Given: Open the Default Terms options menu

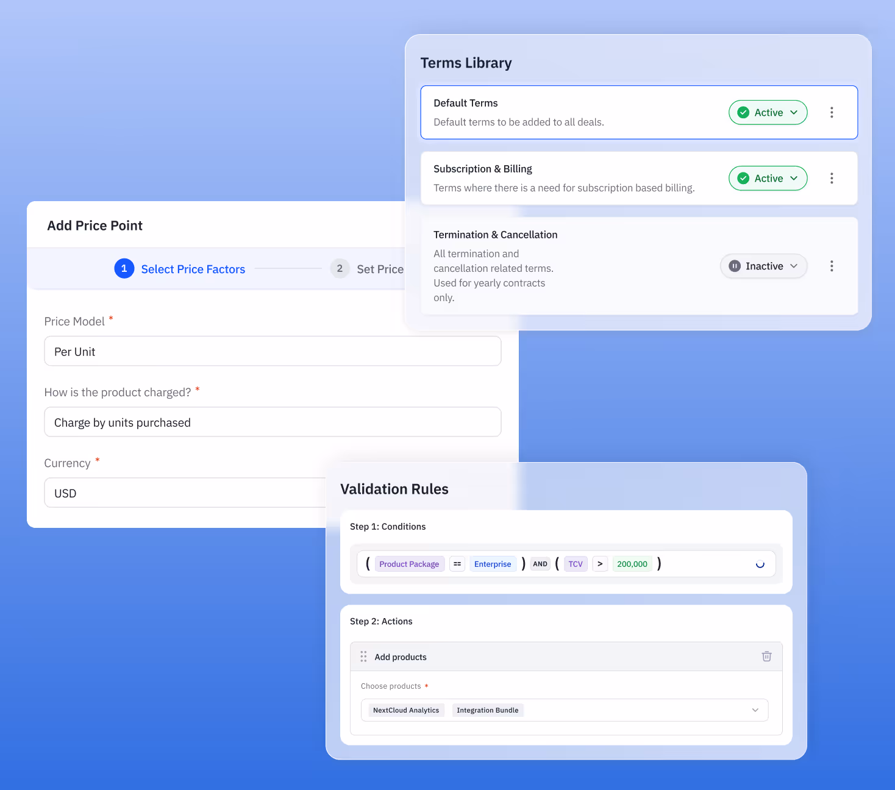Looking at the screenshot, I should [832, 112].
